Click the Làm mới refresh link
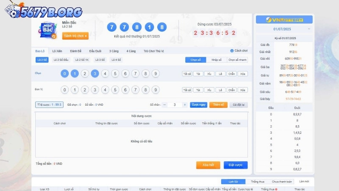This screenshot has width=339, height=191. (304, 182)
